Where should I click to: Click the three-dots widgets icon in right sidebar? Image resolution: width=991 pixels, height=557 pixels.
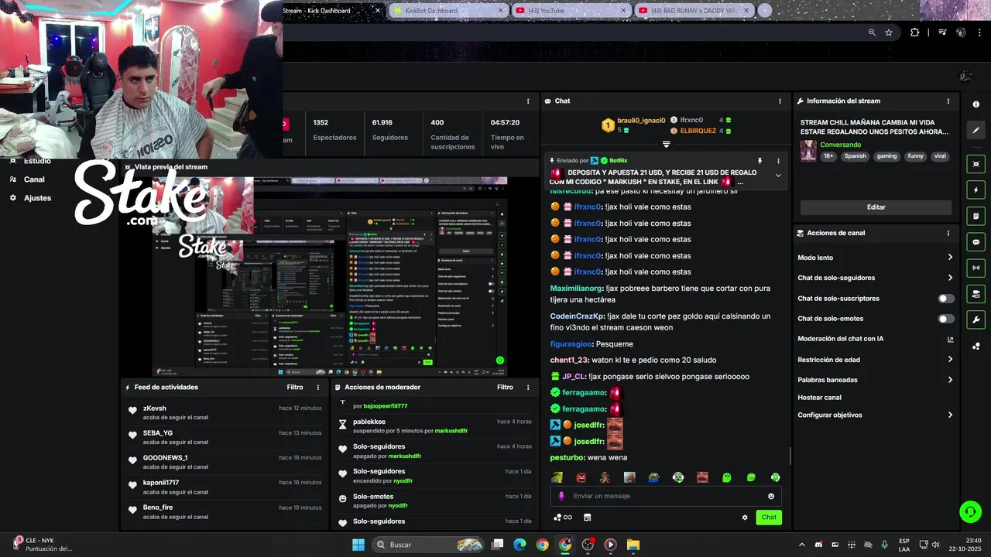[976, 346]
